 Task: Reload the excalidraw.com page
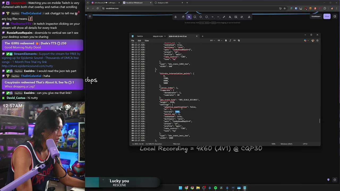point(97,8)
